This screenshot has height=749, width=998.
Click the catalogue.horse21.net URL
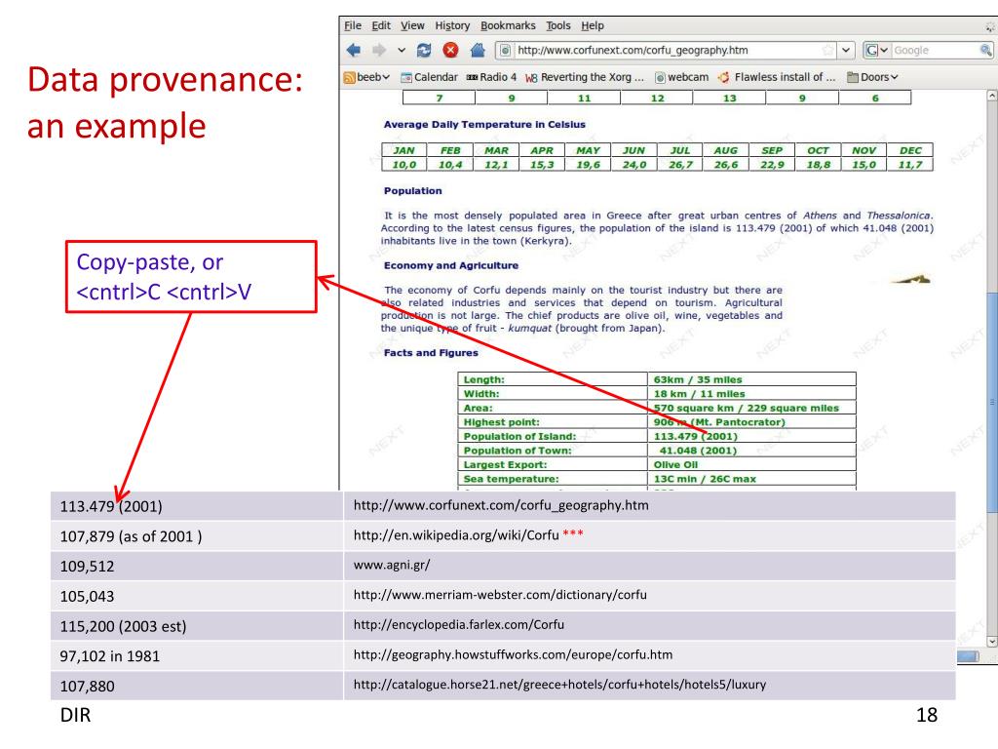pos(559,685)
